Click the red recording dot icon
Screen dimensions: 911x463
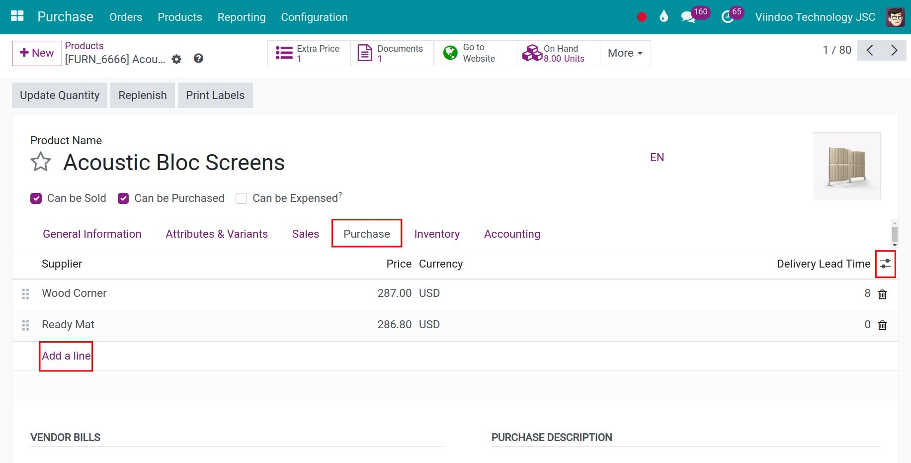(x=642, y=17)
